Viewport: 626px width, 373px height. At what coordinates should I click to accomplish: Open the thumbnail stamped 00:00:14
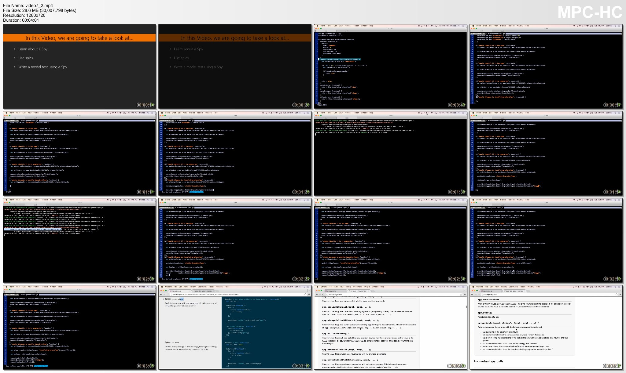pos(79,67)
